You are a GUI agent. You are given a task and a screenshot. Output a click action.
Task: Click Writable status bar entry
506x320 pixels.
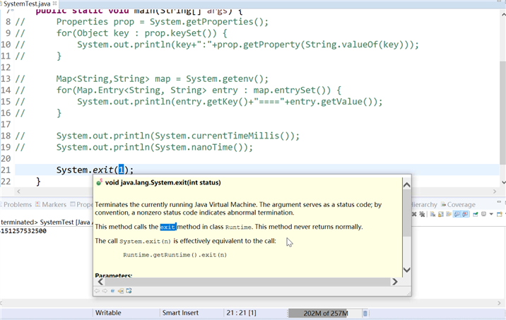coord(108,313)
